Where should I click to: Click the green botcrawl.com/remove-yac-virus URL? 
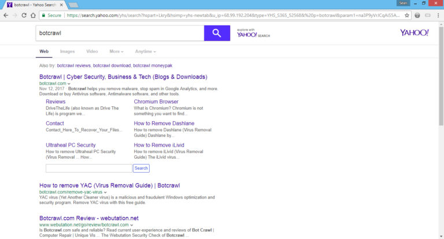(x=71, y=192)
